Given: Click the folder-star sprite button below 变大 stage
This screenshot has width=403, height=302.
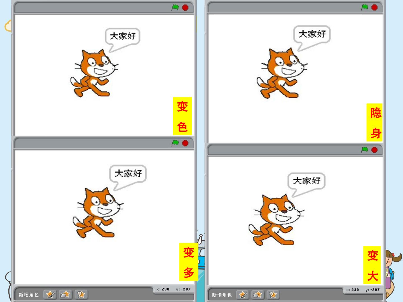Looking at the screenshot, I should (257, 294).
